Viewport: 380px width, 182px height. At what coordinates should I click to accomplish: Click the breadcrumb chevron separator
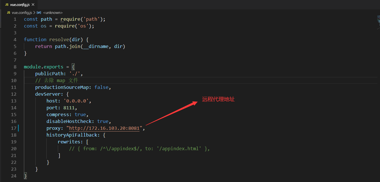pyautogui.click(x=34, y=13)
